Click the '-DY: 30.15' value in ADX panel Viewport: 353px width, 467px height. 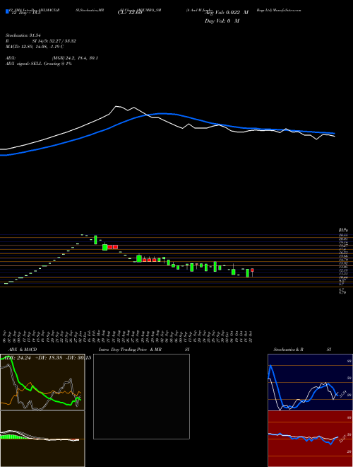(78, 358)
